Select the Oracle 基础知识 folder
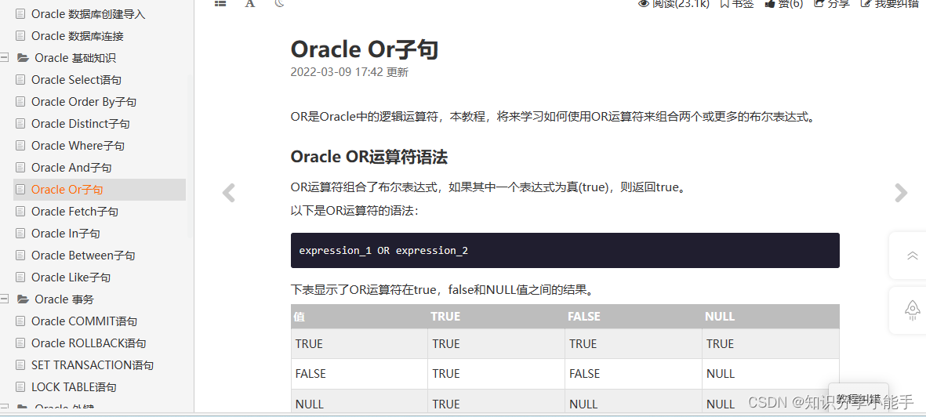Viewport: 926px width, 417px height. point(66,58)
